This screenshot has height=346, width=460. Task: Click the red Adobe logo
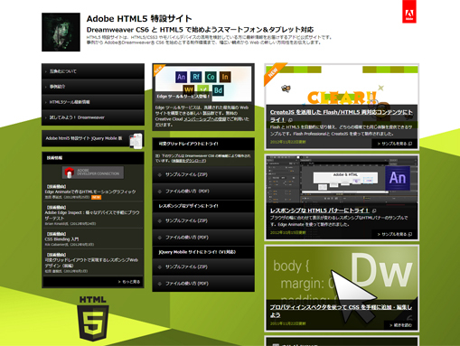click(x=409, y=12)
